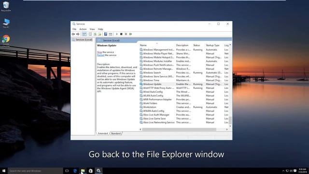309x174 pixels.
Task: Click the vertical scrollbar thumb in services list
Action: (230, 120)
